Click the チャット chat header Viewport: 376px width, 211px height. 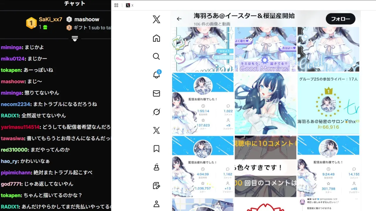(x=75, y=4)
